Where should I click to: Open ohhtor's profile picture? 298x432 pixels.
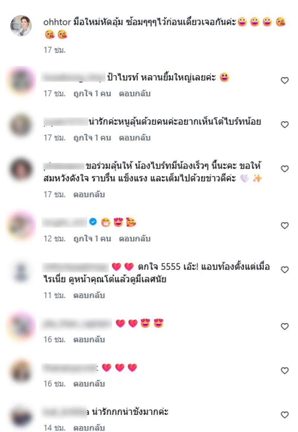21,26
